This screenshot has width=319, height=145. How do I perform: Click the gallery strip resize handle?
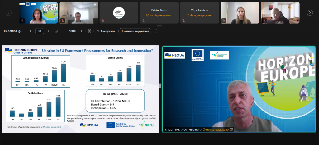(159, 25)
